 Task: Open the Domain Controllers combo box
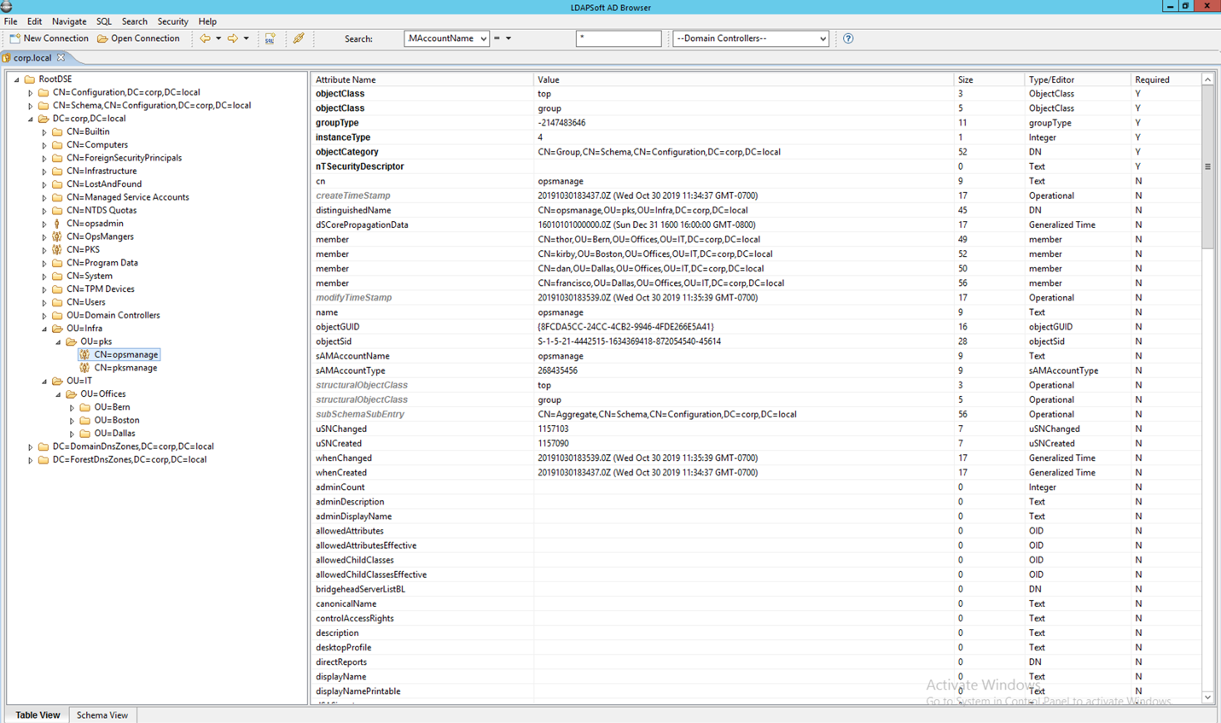[x=751, y=38]
